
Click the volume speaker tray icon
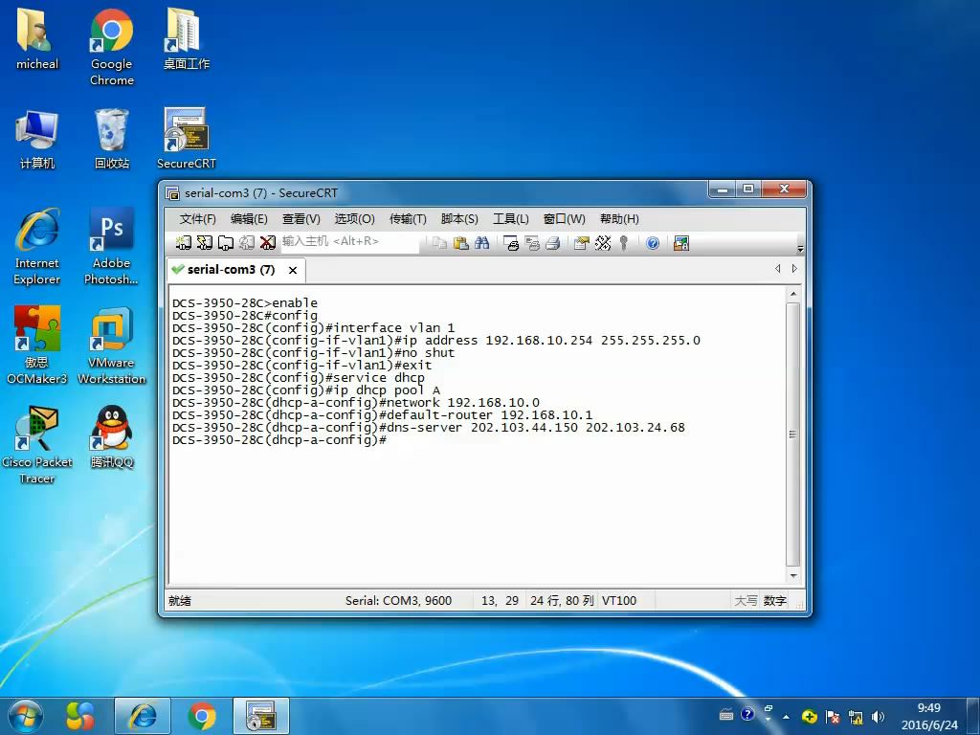tap(879, 716)
